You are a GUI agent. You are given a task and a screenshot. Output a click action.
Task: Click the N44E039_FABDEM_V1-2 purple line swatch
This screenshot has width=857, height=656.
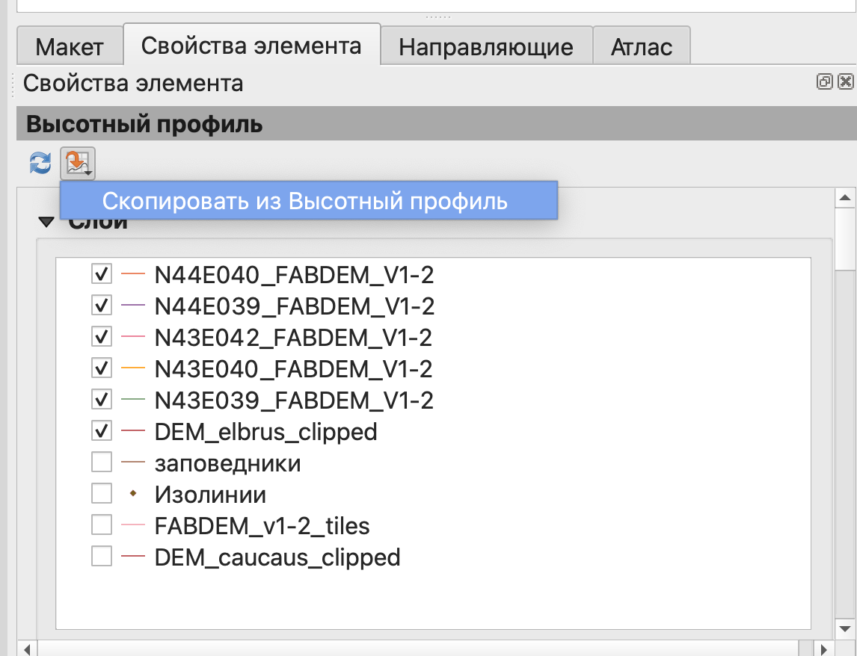tap(132, 306)
